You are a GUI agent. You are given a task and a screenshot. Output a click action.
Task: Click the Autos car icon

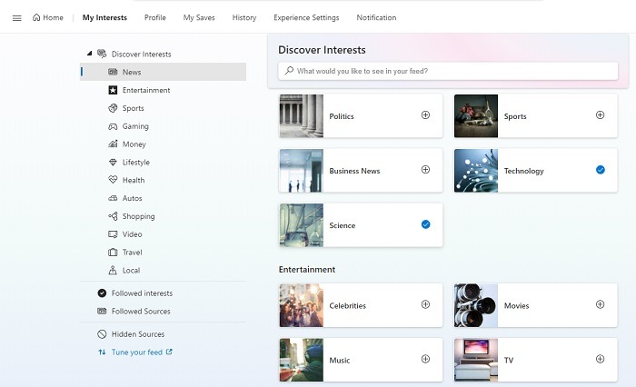[x=113, y=198]
